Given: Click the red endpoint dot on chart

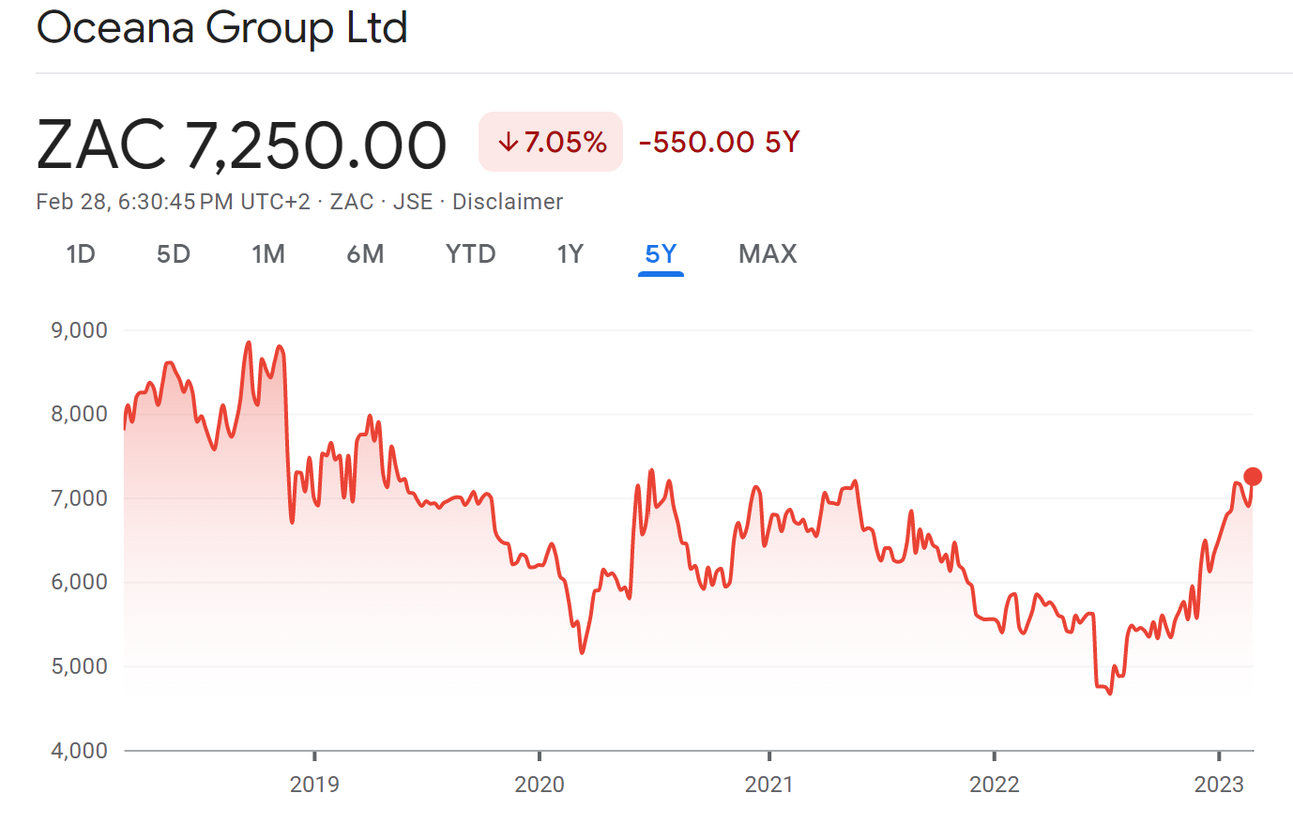Looking at the screenshot, I should pyautogui.click(x=1253, y=477).
